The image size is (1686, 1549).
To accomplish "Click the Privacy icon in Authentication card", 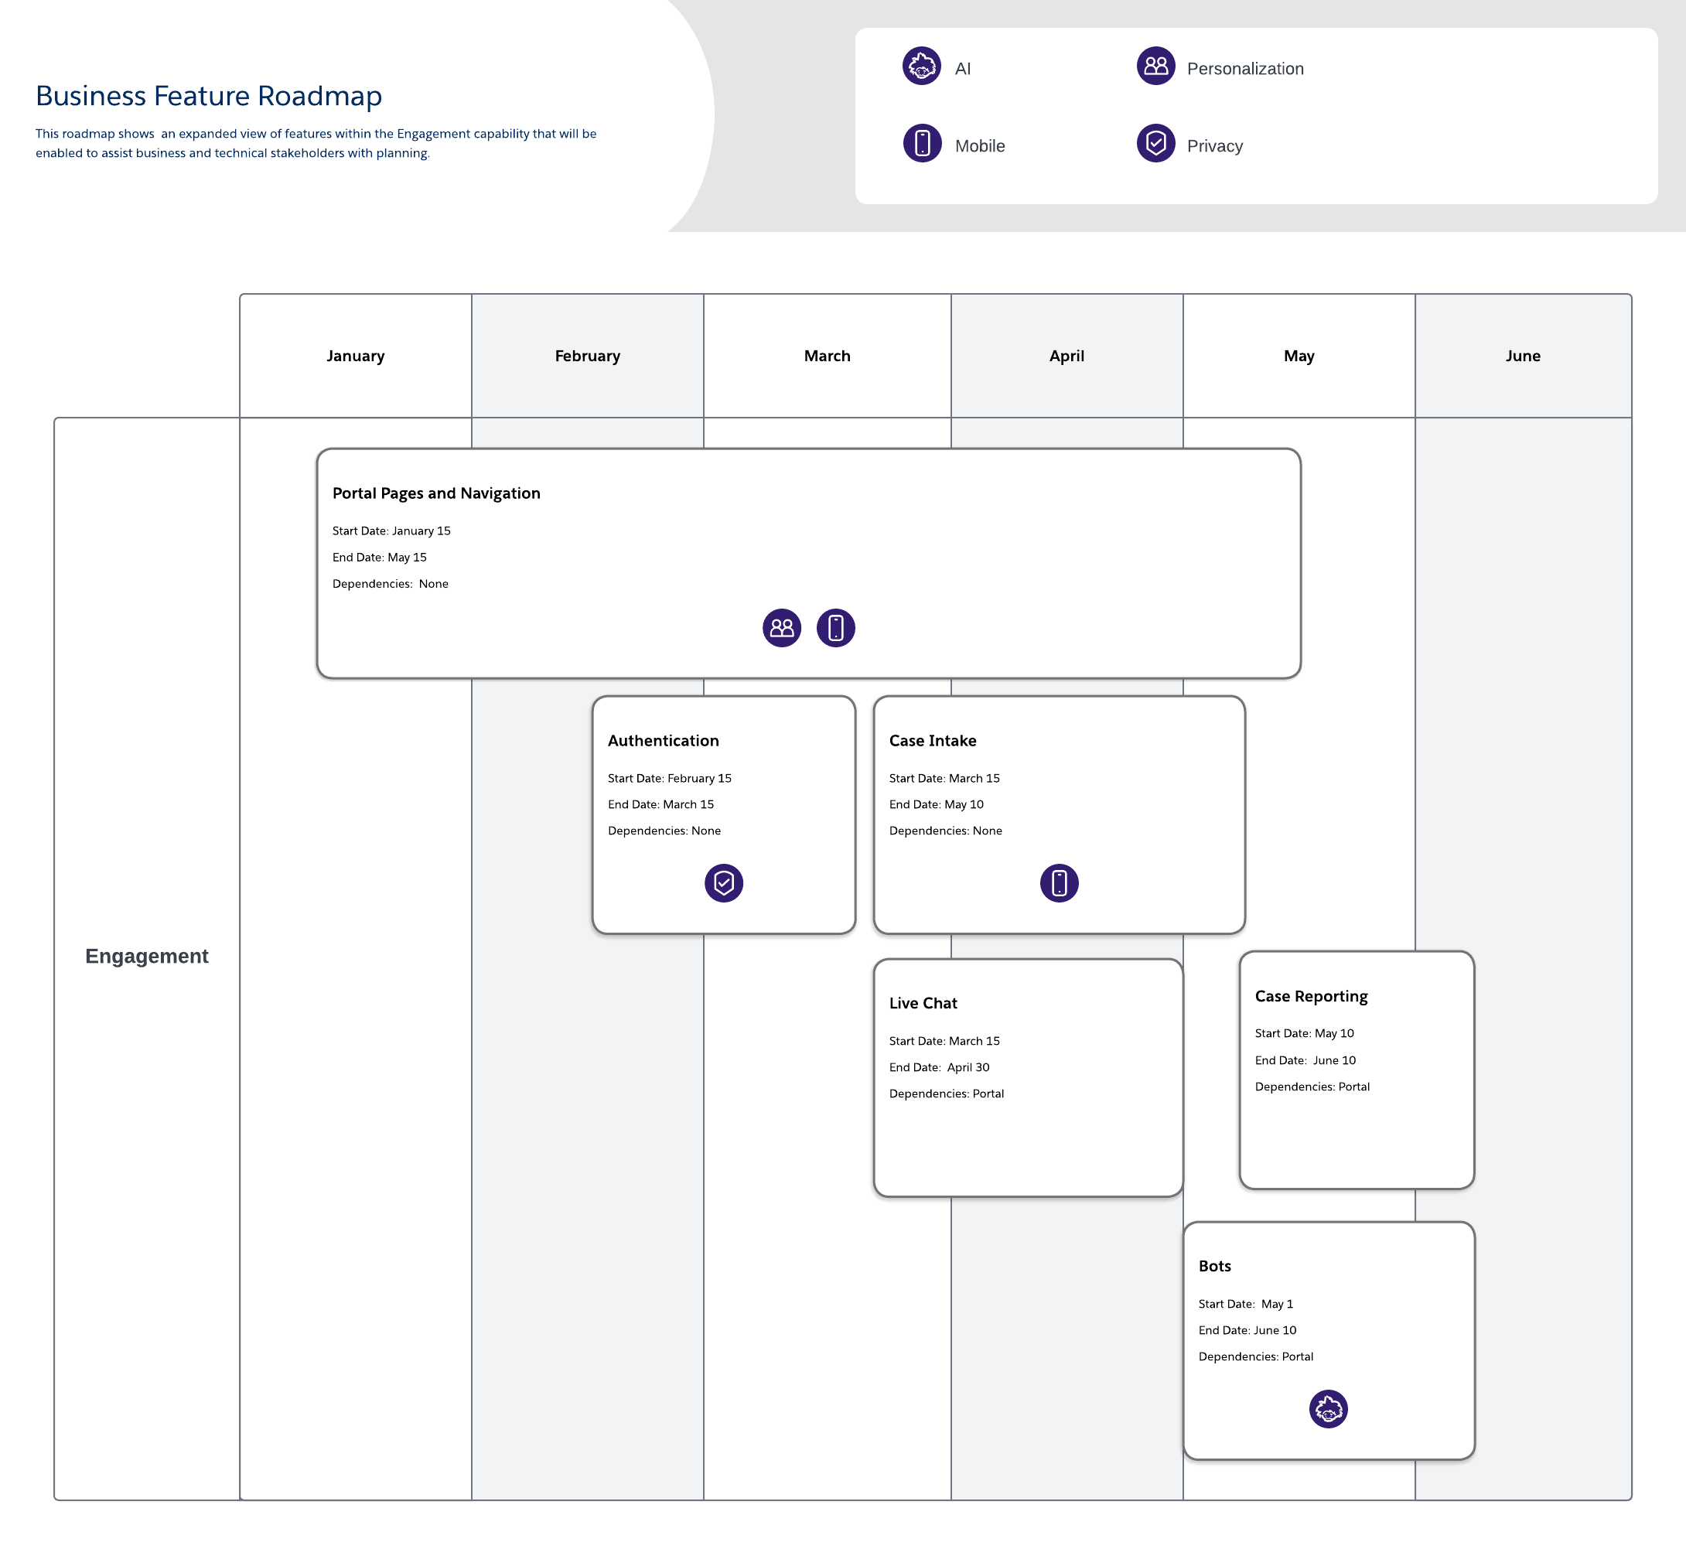I will pos(724,882).
